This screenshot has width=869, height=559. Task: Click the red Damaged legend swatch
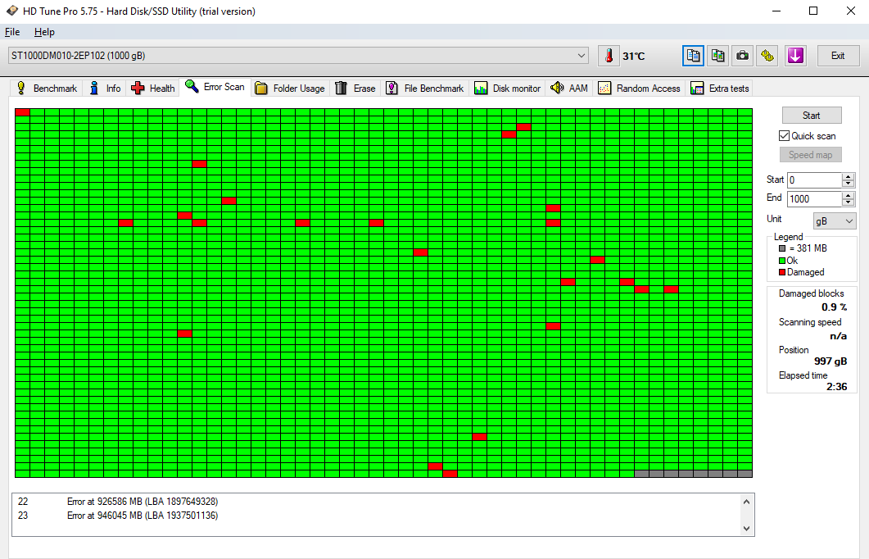pyautogui.click(x=782, y=272)
